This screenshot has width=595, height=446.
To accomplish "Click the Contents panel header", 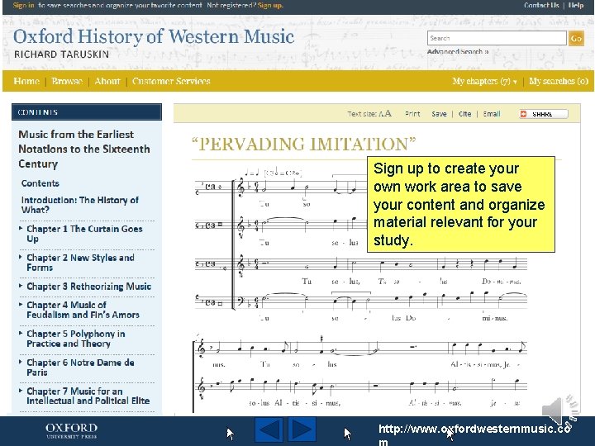I will click(x=87, y=112).
